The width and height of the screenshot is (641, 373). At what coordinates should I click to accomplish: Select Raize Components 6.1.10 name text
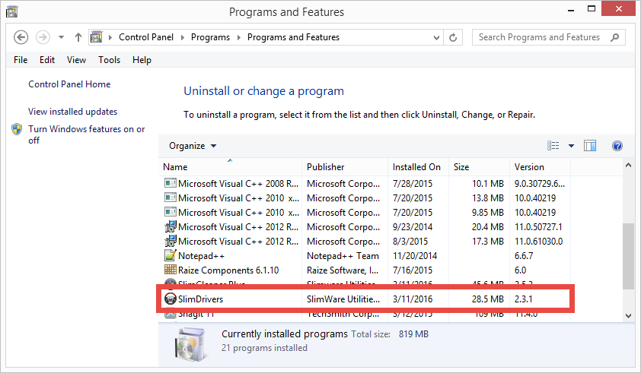[x=228, y=270]
